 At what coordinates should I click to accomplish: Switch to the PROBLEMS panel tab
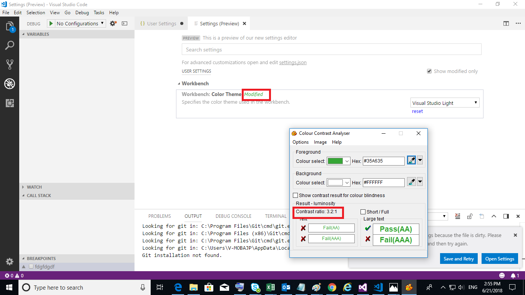(x=159, y=216)
